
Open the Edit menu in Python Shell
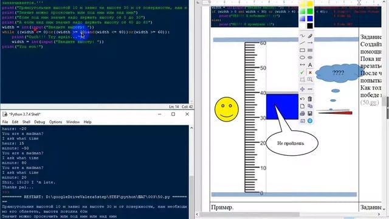[x=15, y=122]
